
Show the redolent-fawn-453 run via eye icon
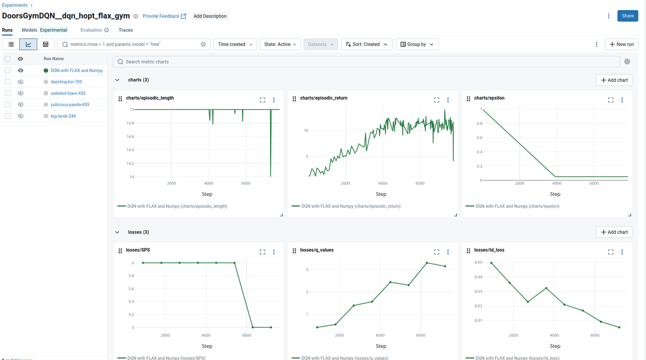tap(21, 93)
